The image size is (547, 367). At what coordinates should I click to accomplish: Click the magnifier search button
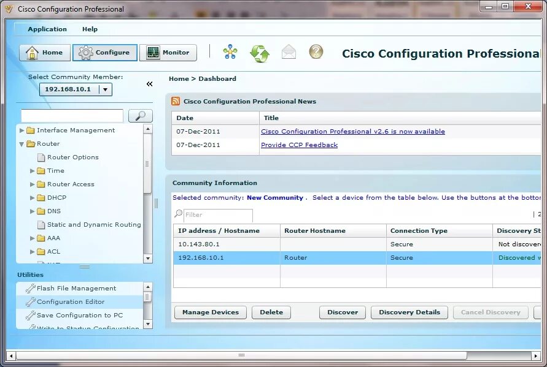[x=140, y=116]
